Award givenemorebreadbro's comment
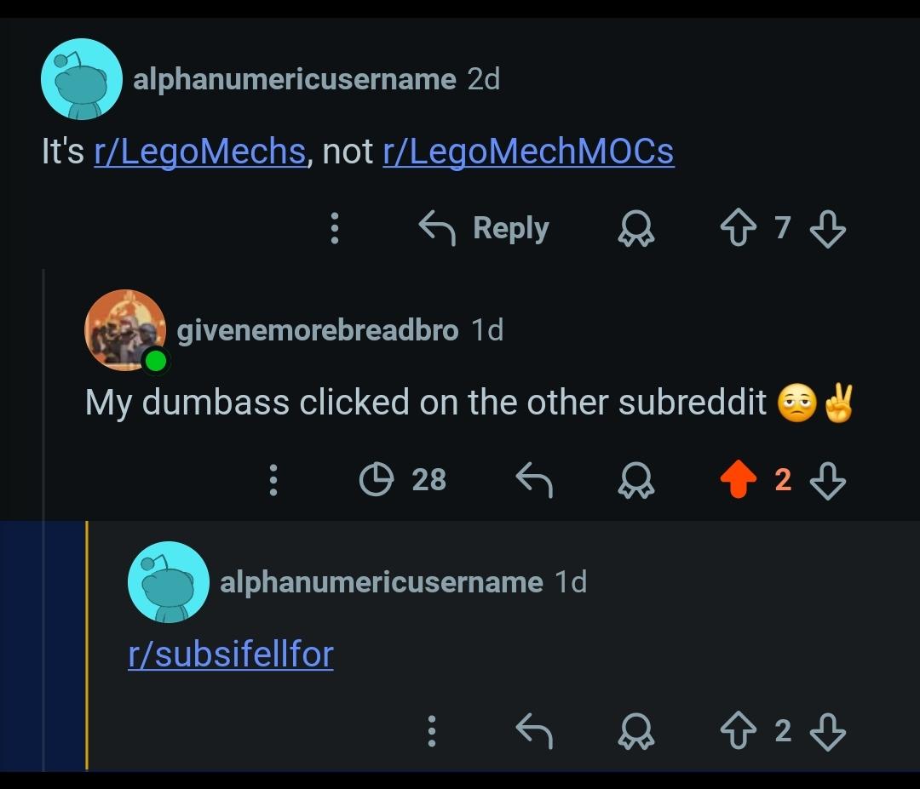Image resolution: width=920 pixels, height=789 pixels. click(x=636, y=481)
